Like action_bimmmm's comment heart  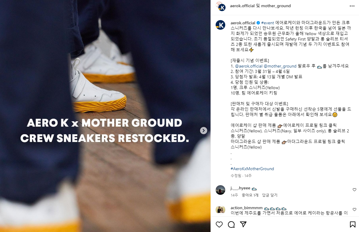coord(355,209)
